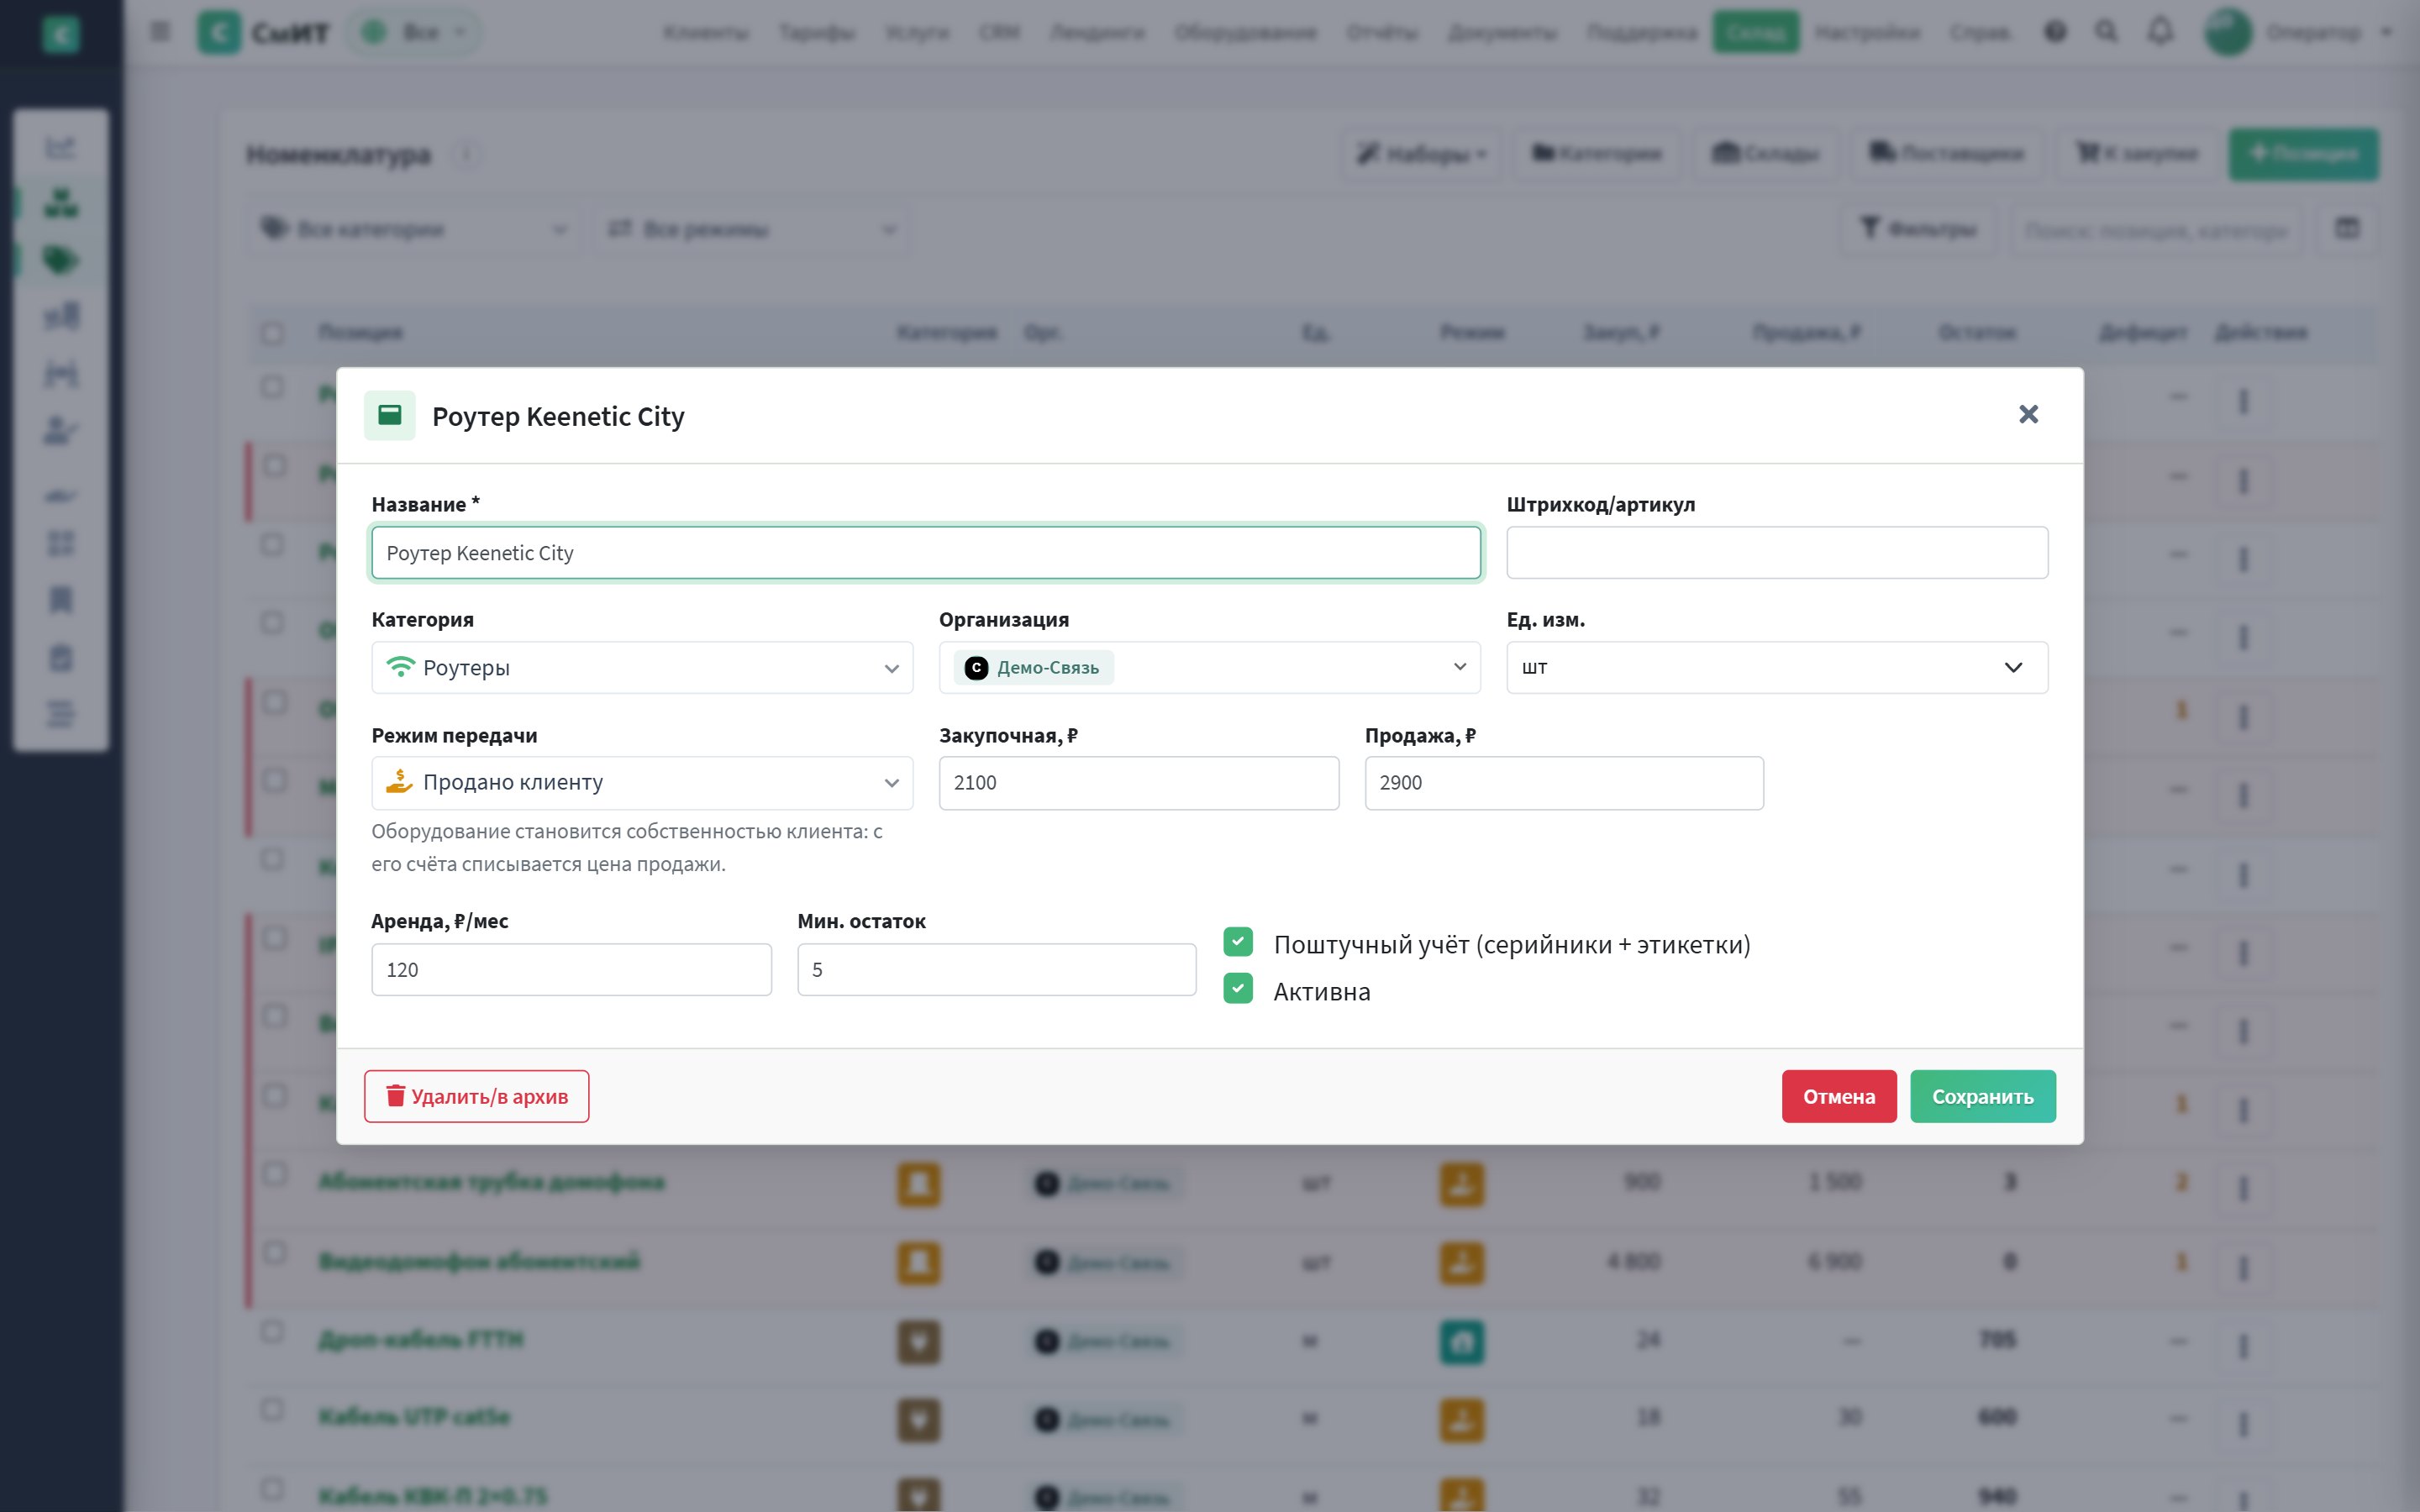The image size is (2420, 1512).
Task: Open actions menu for Кабель UTP cat5e row
Action: coord(2243,1424)
